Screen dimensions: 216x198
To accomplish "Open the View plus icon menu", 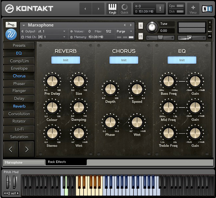I will [193, 9].
